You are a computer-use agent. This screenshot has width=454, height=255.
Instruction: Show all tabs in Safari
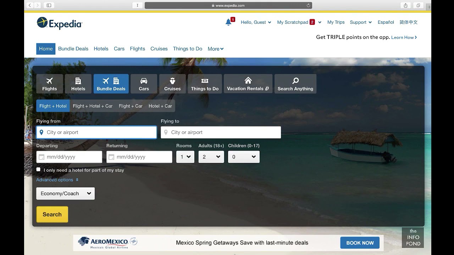(418, 5)
